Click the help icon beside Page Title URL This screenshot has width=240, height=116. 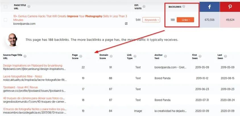(x=29, y=7)
